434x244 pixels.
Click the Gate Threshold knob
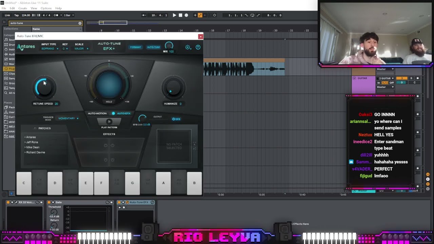[x=54, y=212]
